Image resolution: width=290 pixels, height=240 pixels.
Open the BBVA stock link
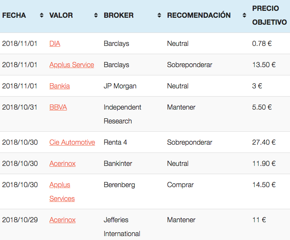coord(58,107)
